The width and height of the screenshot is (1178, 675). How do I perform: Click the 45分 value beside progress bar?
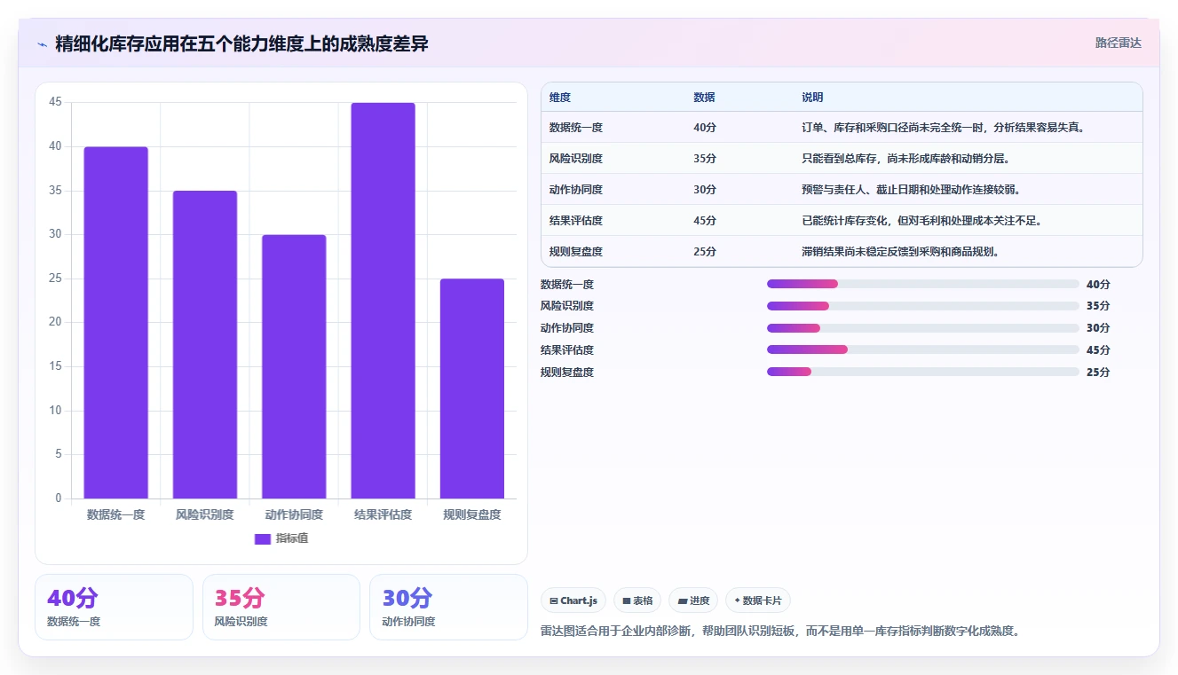pos(1098,350)
